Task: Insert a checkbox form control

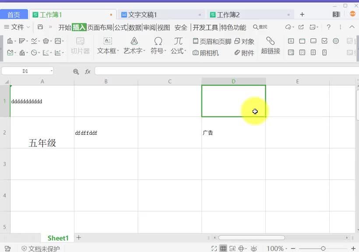Action: pyautogui.click(x=325, y=41)
